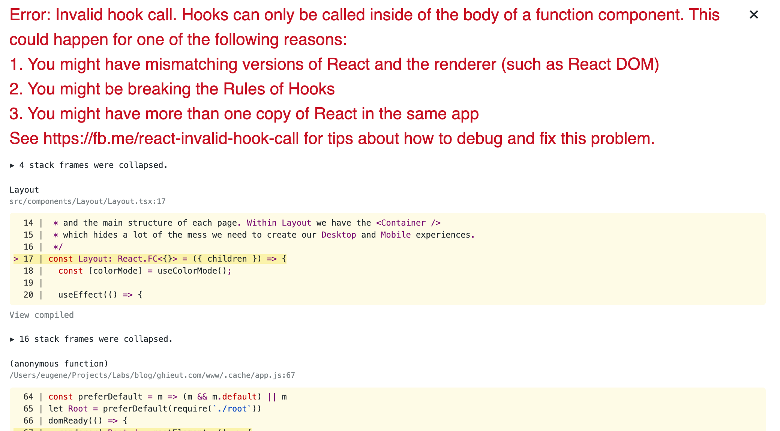Click code line 14 comment about Container
Image resolution: width=780 pixels, height=431 pixels.
232,223
